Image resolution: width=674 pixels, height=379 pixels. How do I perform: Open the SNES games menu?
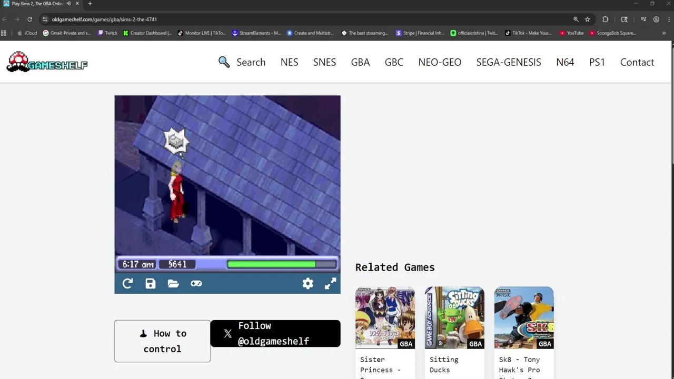coord(324,62)
